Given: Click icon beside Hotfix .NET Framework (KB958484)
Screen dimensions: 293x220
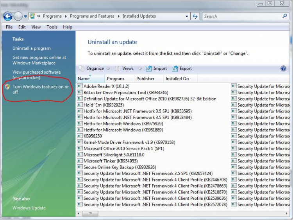Looking at the screenshot, I should [80, 117].
